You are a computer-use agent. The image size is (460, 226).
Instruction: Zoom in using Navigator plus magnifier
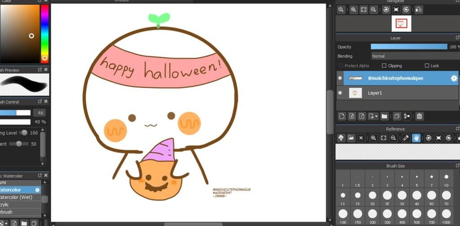(x=354, y=10)
